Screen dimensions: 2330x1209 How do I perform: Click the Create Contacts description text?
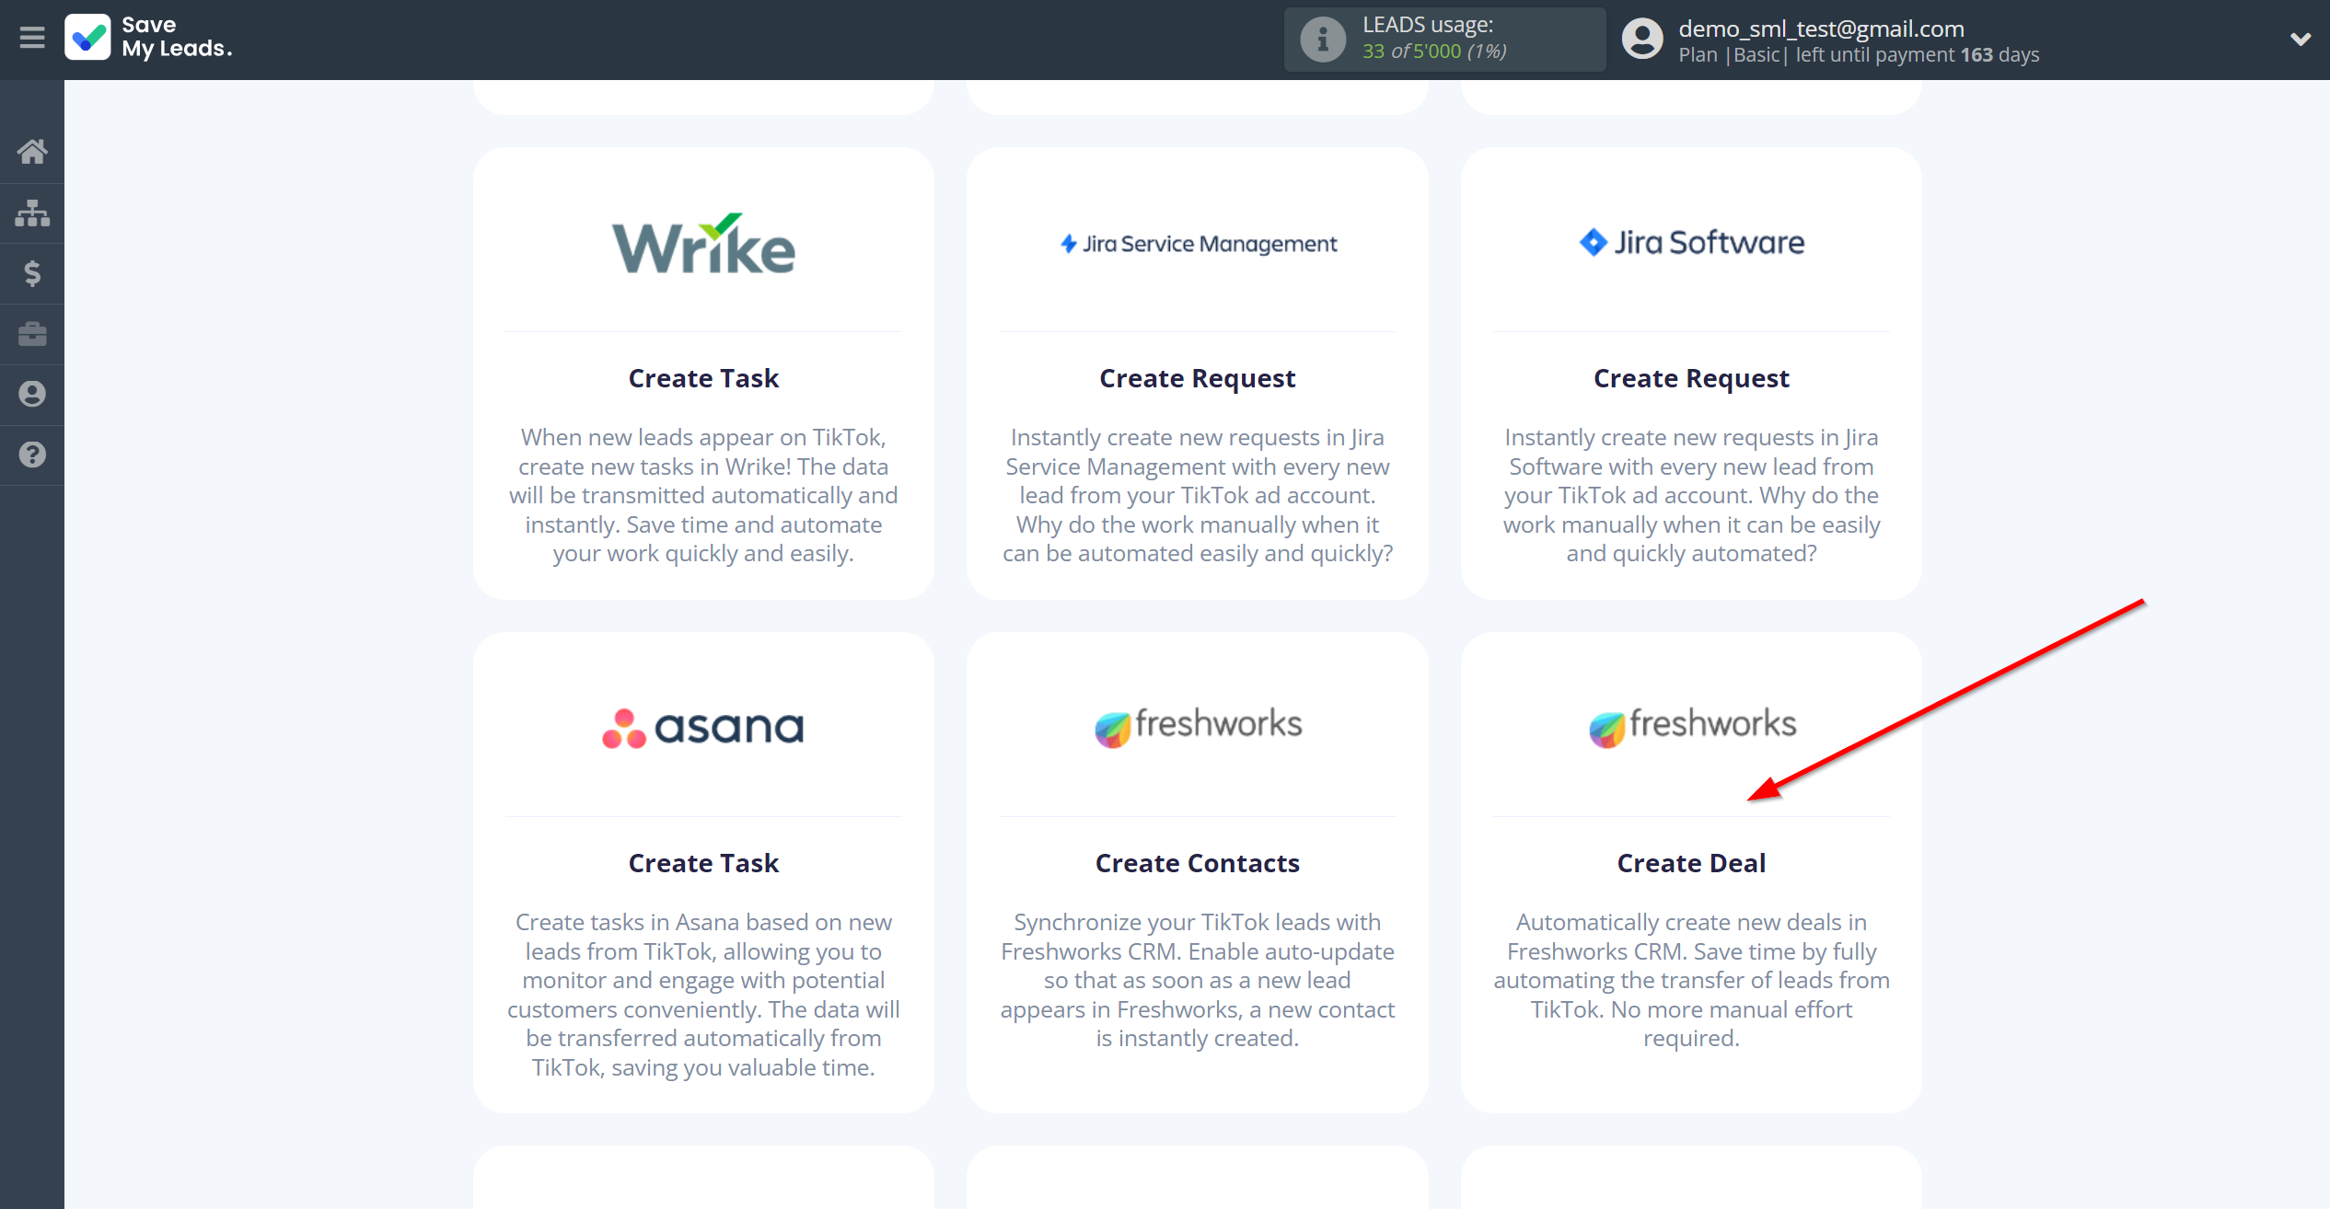click(1198, 980)
